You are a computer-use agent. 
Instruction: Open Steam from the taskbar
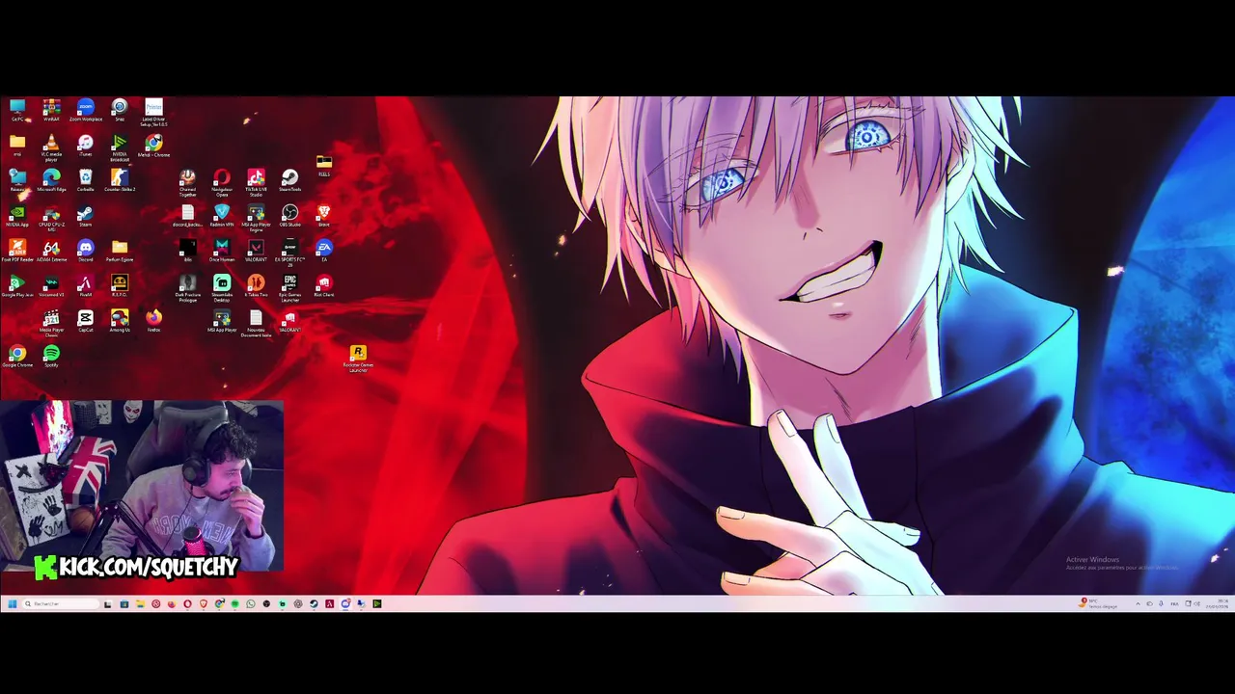pyautogui.click(x=314, y=604)
